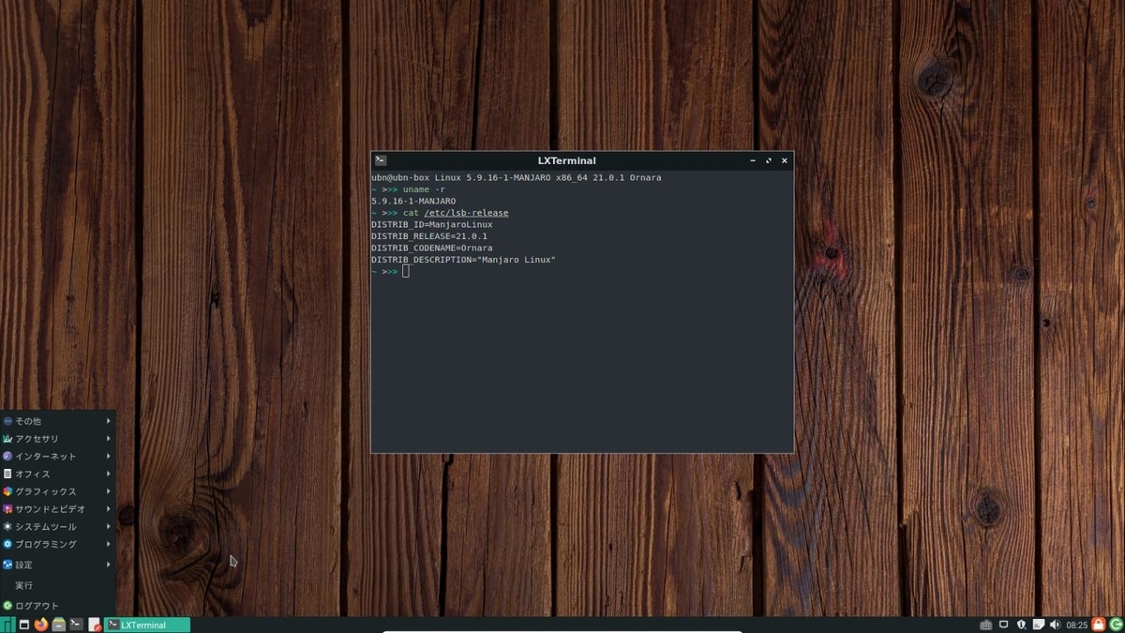Image resolution: width=1125 pixels, height=633 pixels.
Task: Click the オフィス document icon
Action: point(7,474)
